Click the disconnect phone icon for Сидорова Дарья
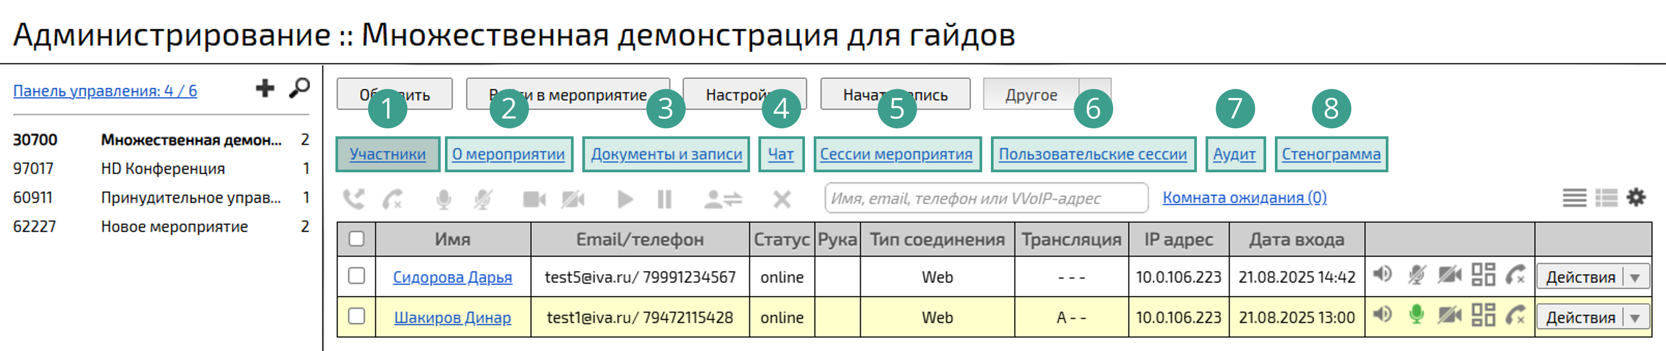The width and height of the screenshot is (1666, 351). pos(1515,275)
